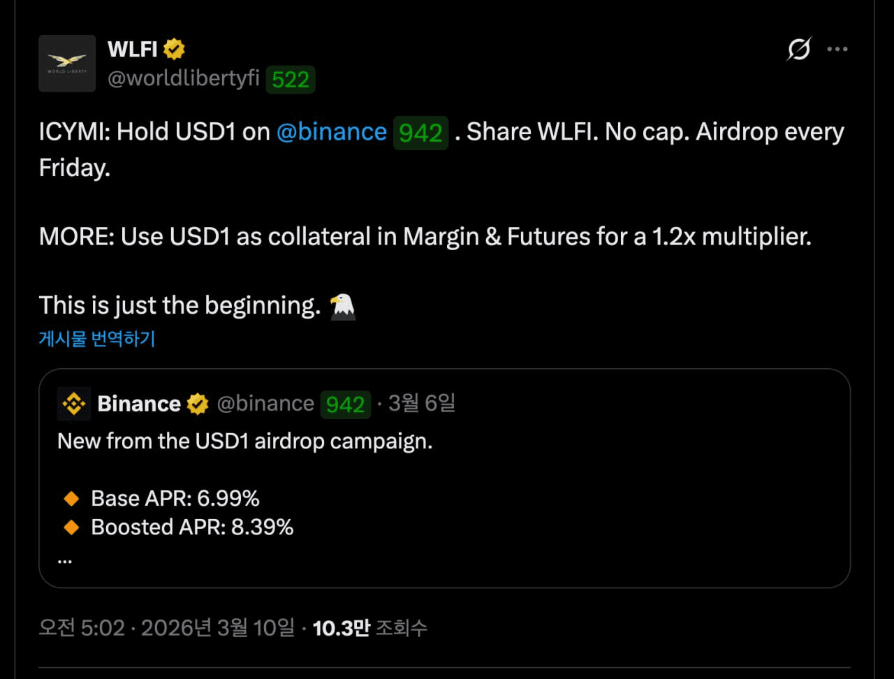Click the WLFI display name
Viewport: 894px width, 679px height.
132,49
